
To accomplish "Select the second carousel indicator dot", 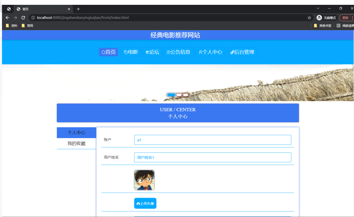I will [x=179, y=95].
